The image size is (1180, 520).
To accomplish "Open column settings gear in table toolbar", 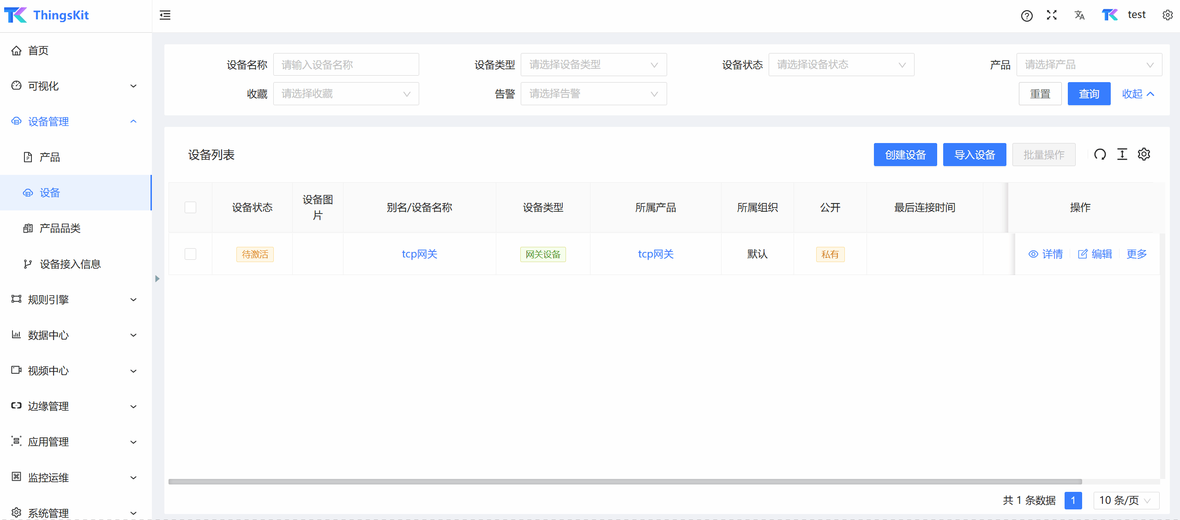I will 1144,154.
